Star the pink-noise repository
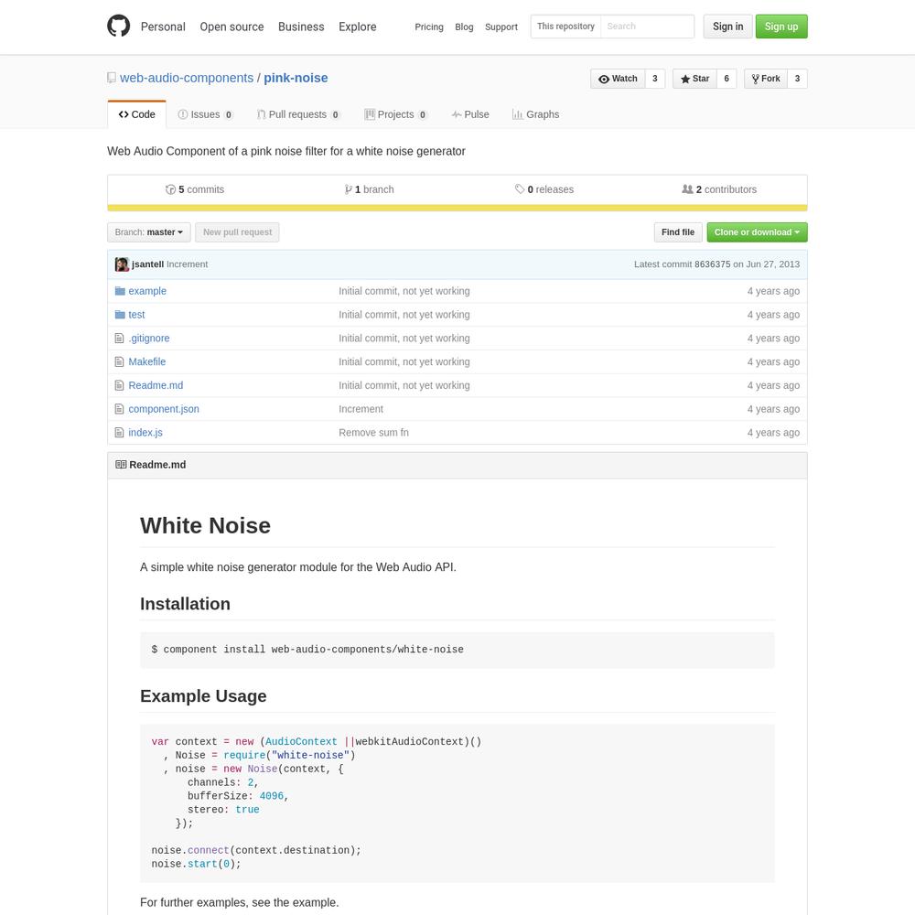This screenshot has width=915, height=915. click(x=694, y=79)
